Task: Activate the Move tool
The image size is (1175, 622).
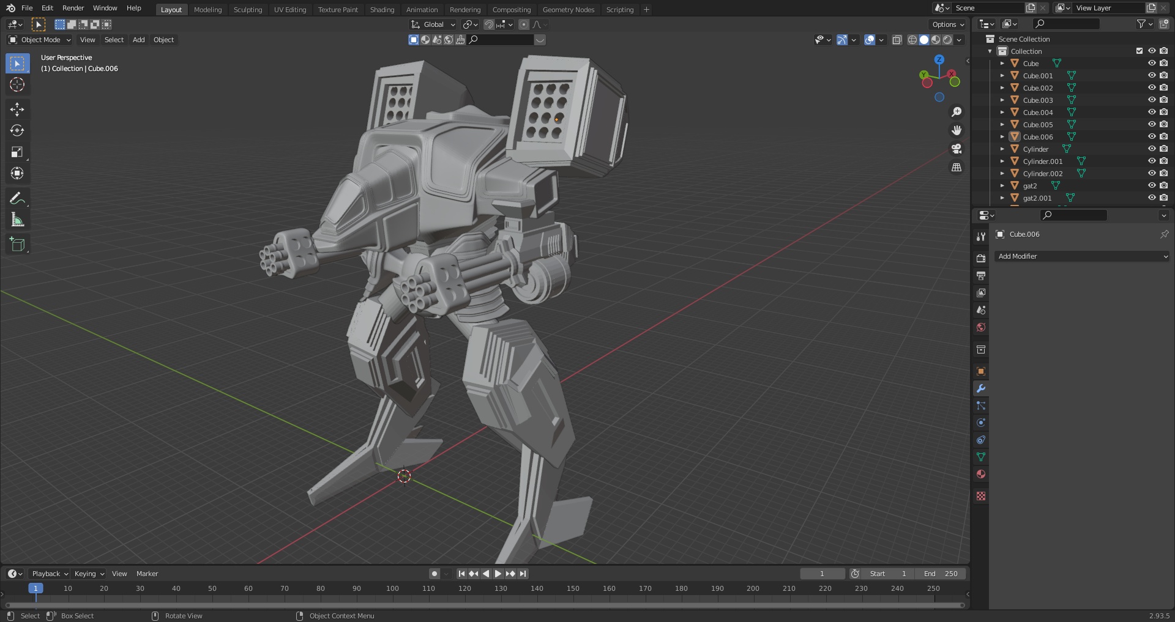Action: click(x=17, y=109)
